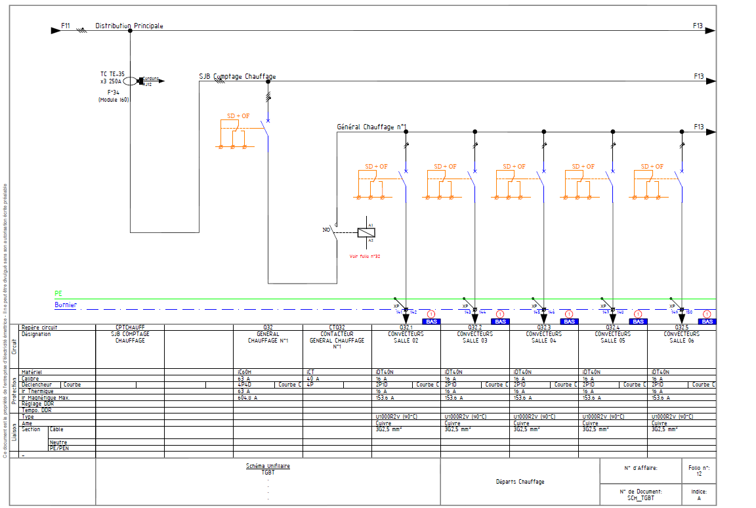This screenshot has height=508, width=756.
Task: Click the red 'Voir folio n°32' reference
Action: click(x=365, y=257)
